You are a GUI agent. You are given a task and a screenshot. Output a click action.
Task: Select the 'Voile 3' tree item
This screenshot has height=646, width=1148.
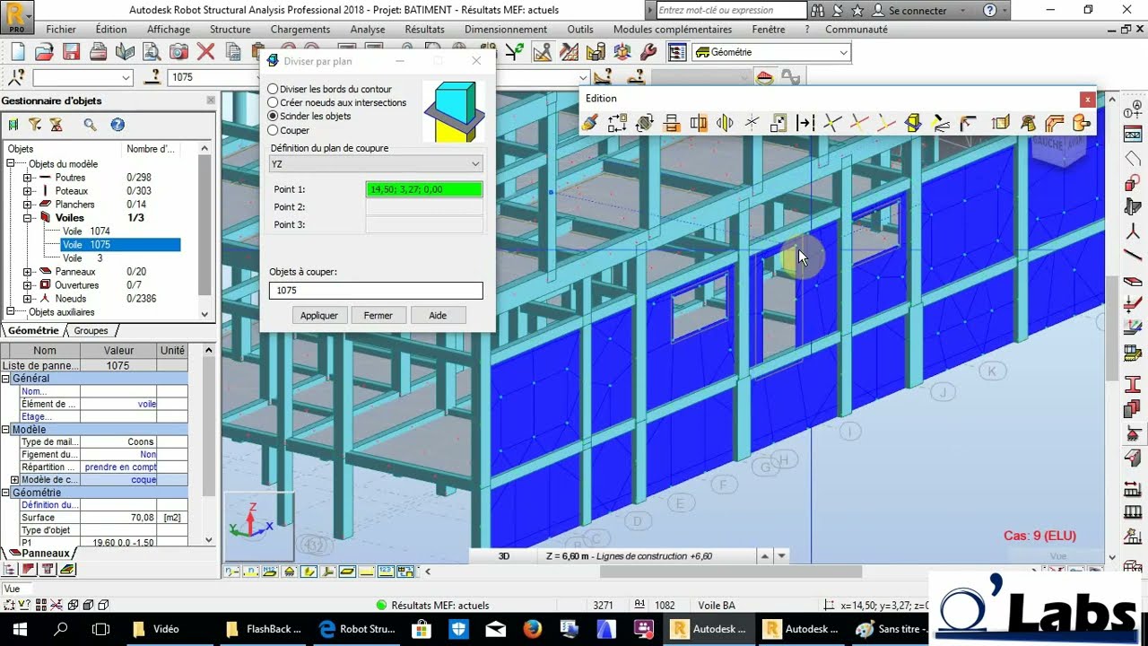pyautogui.click(x=83, y=258)
